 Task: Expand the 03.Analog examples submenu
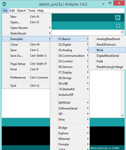(x=70, y=50)
